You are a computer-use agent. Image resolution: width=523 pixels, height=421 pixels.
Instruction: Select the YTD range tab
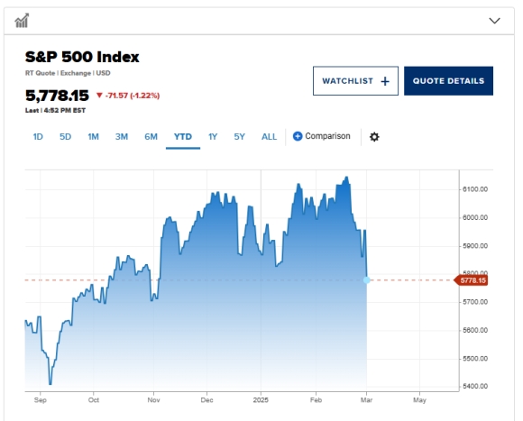tap(183, 137)
